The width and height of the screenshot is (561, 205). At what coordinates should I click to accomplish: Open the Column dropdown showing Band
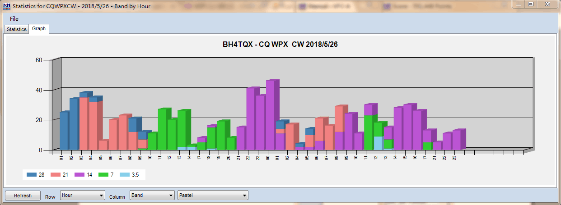click(x=152, y=195)
